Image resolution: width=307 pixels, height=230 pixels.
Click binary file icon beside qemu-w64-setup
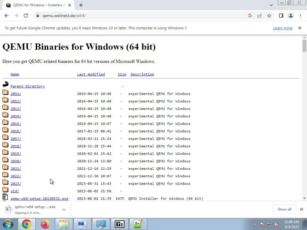point(5,196)
